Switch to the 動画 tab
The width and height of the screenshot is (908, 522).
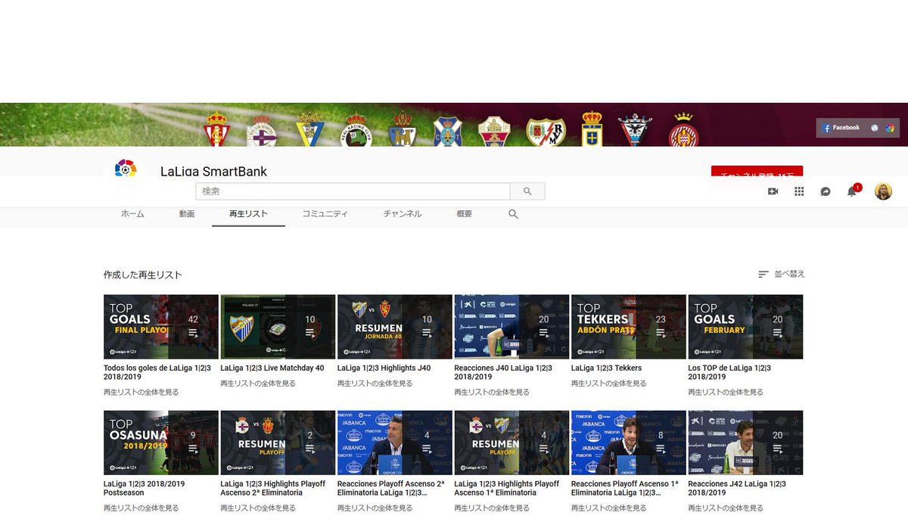click(187, 214)
